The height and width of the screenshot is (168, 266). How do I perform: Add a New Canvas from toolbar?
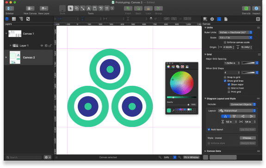(x=30, y=8)
